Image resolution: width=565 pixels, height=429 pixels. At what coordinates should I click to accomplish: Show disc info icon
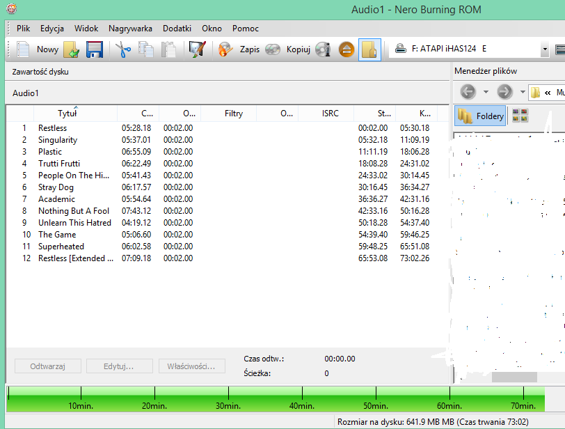pos(323,49)
